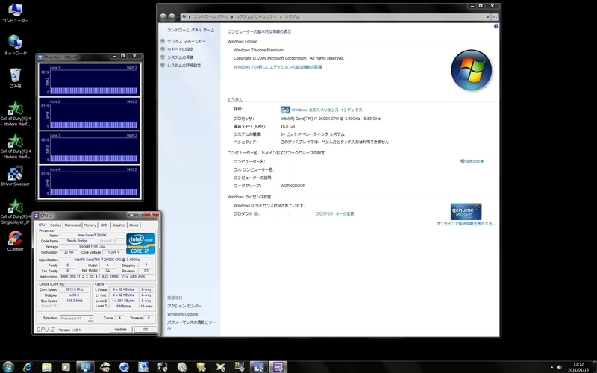
Task: Refresh the System window address bar
Action: (495, 17)
